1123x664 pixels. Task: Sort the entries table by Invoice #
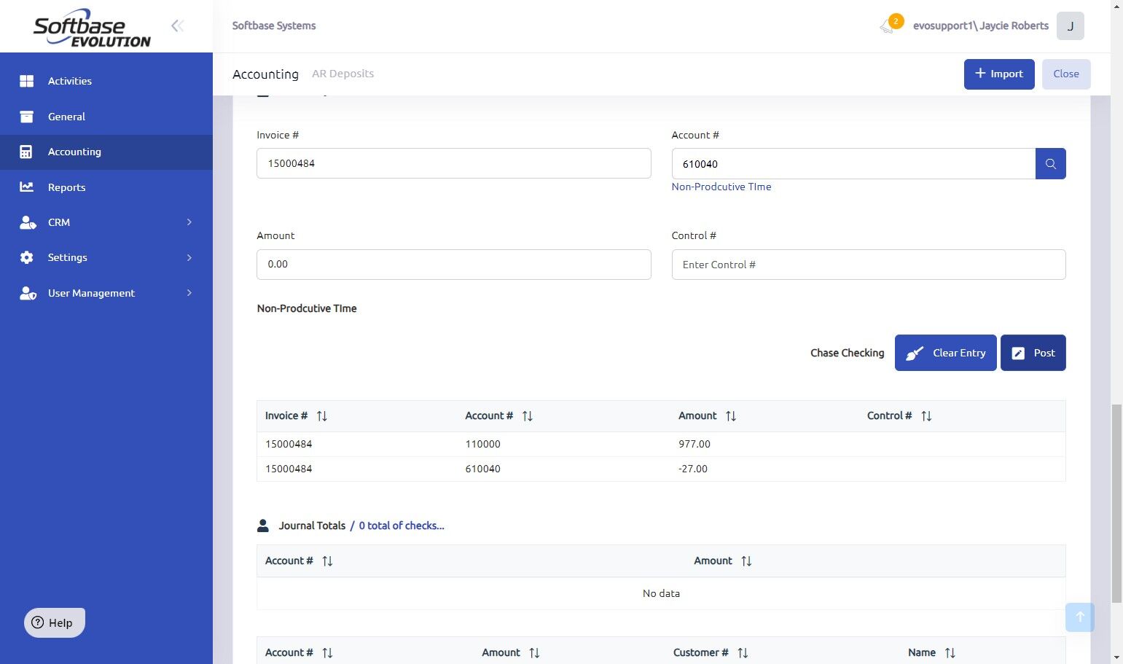(x=321, y=416)
